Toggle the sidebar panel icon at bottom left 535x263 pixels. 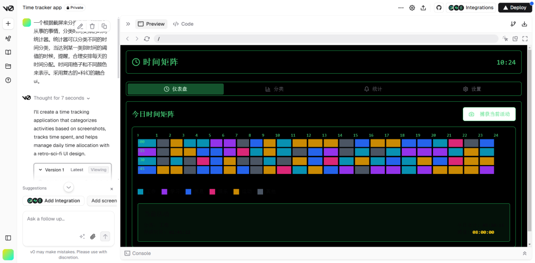point(8,238)
